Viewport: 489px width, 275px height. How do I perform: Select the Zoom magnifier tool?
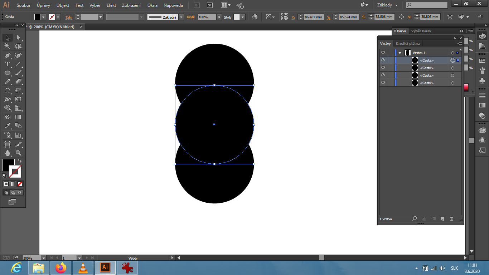tap(18, 153)
